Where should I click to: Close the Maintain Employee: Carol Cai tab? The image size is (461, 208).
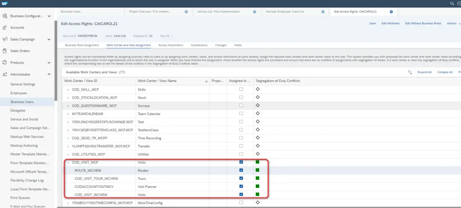click(323, 12)
